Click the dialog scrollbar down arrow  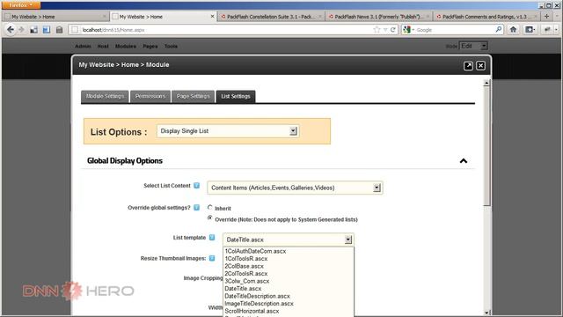point(486,313)
